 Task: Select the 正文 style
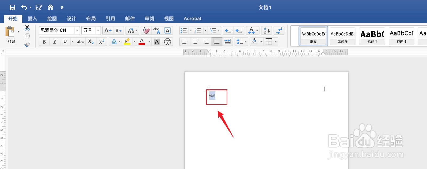(313, 36)
